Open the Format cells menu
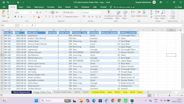Image resolution: width=184 pixels, height=104 pixels. 144,14
